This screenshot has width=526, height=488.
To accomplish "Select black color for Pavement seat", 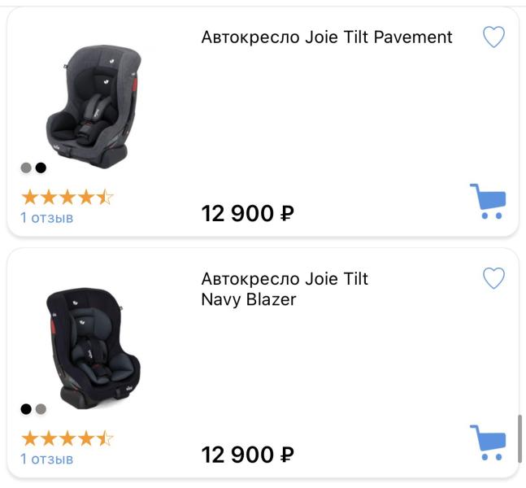I will [41, 168].
